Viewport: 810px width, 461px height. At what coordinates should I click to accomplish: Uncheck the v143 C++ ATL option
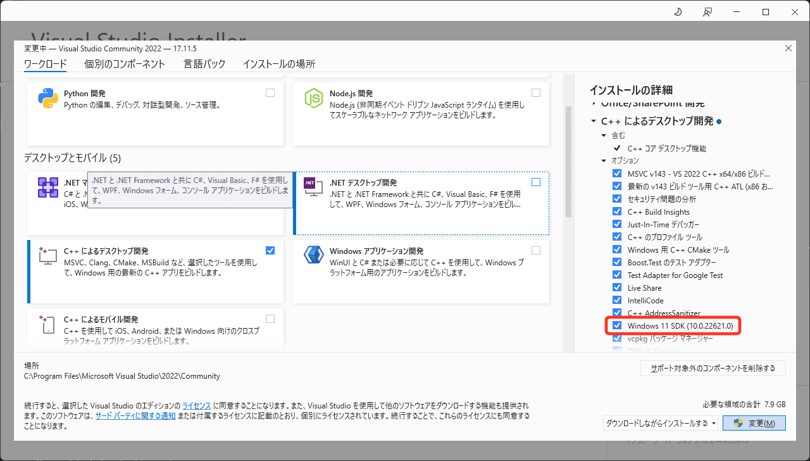pos(617,186)
